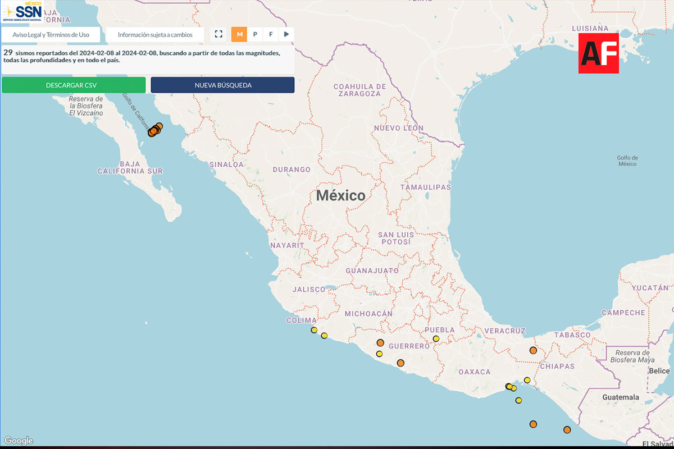This screenshot has height=449, width=674.
Task: Click the Golfo de México label
Action: coord(627,161)
